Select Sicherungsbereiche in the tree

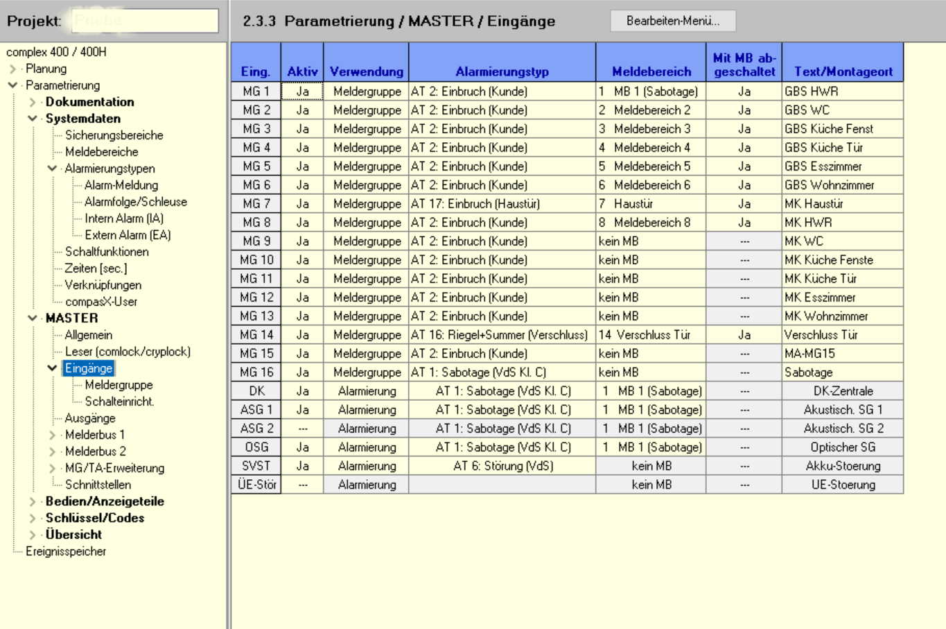pyautogui.click(x=114, y=135)
